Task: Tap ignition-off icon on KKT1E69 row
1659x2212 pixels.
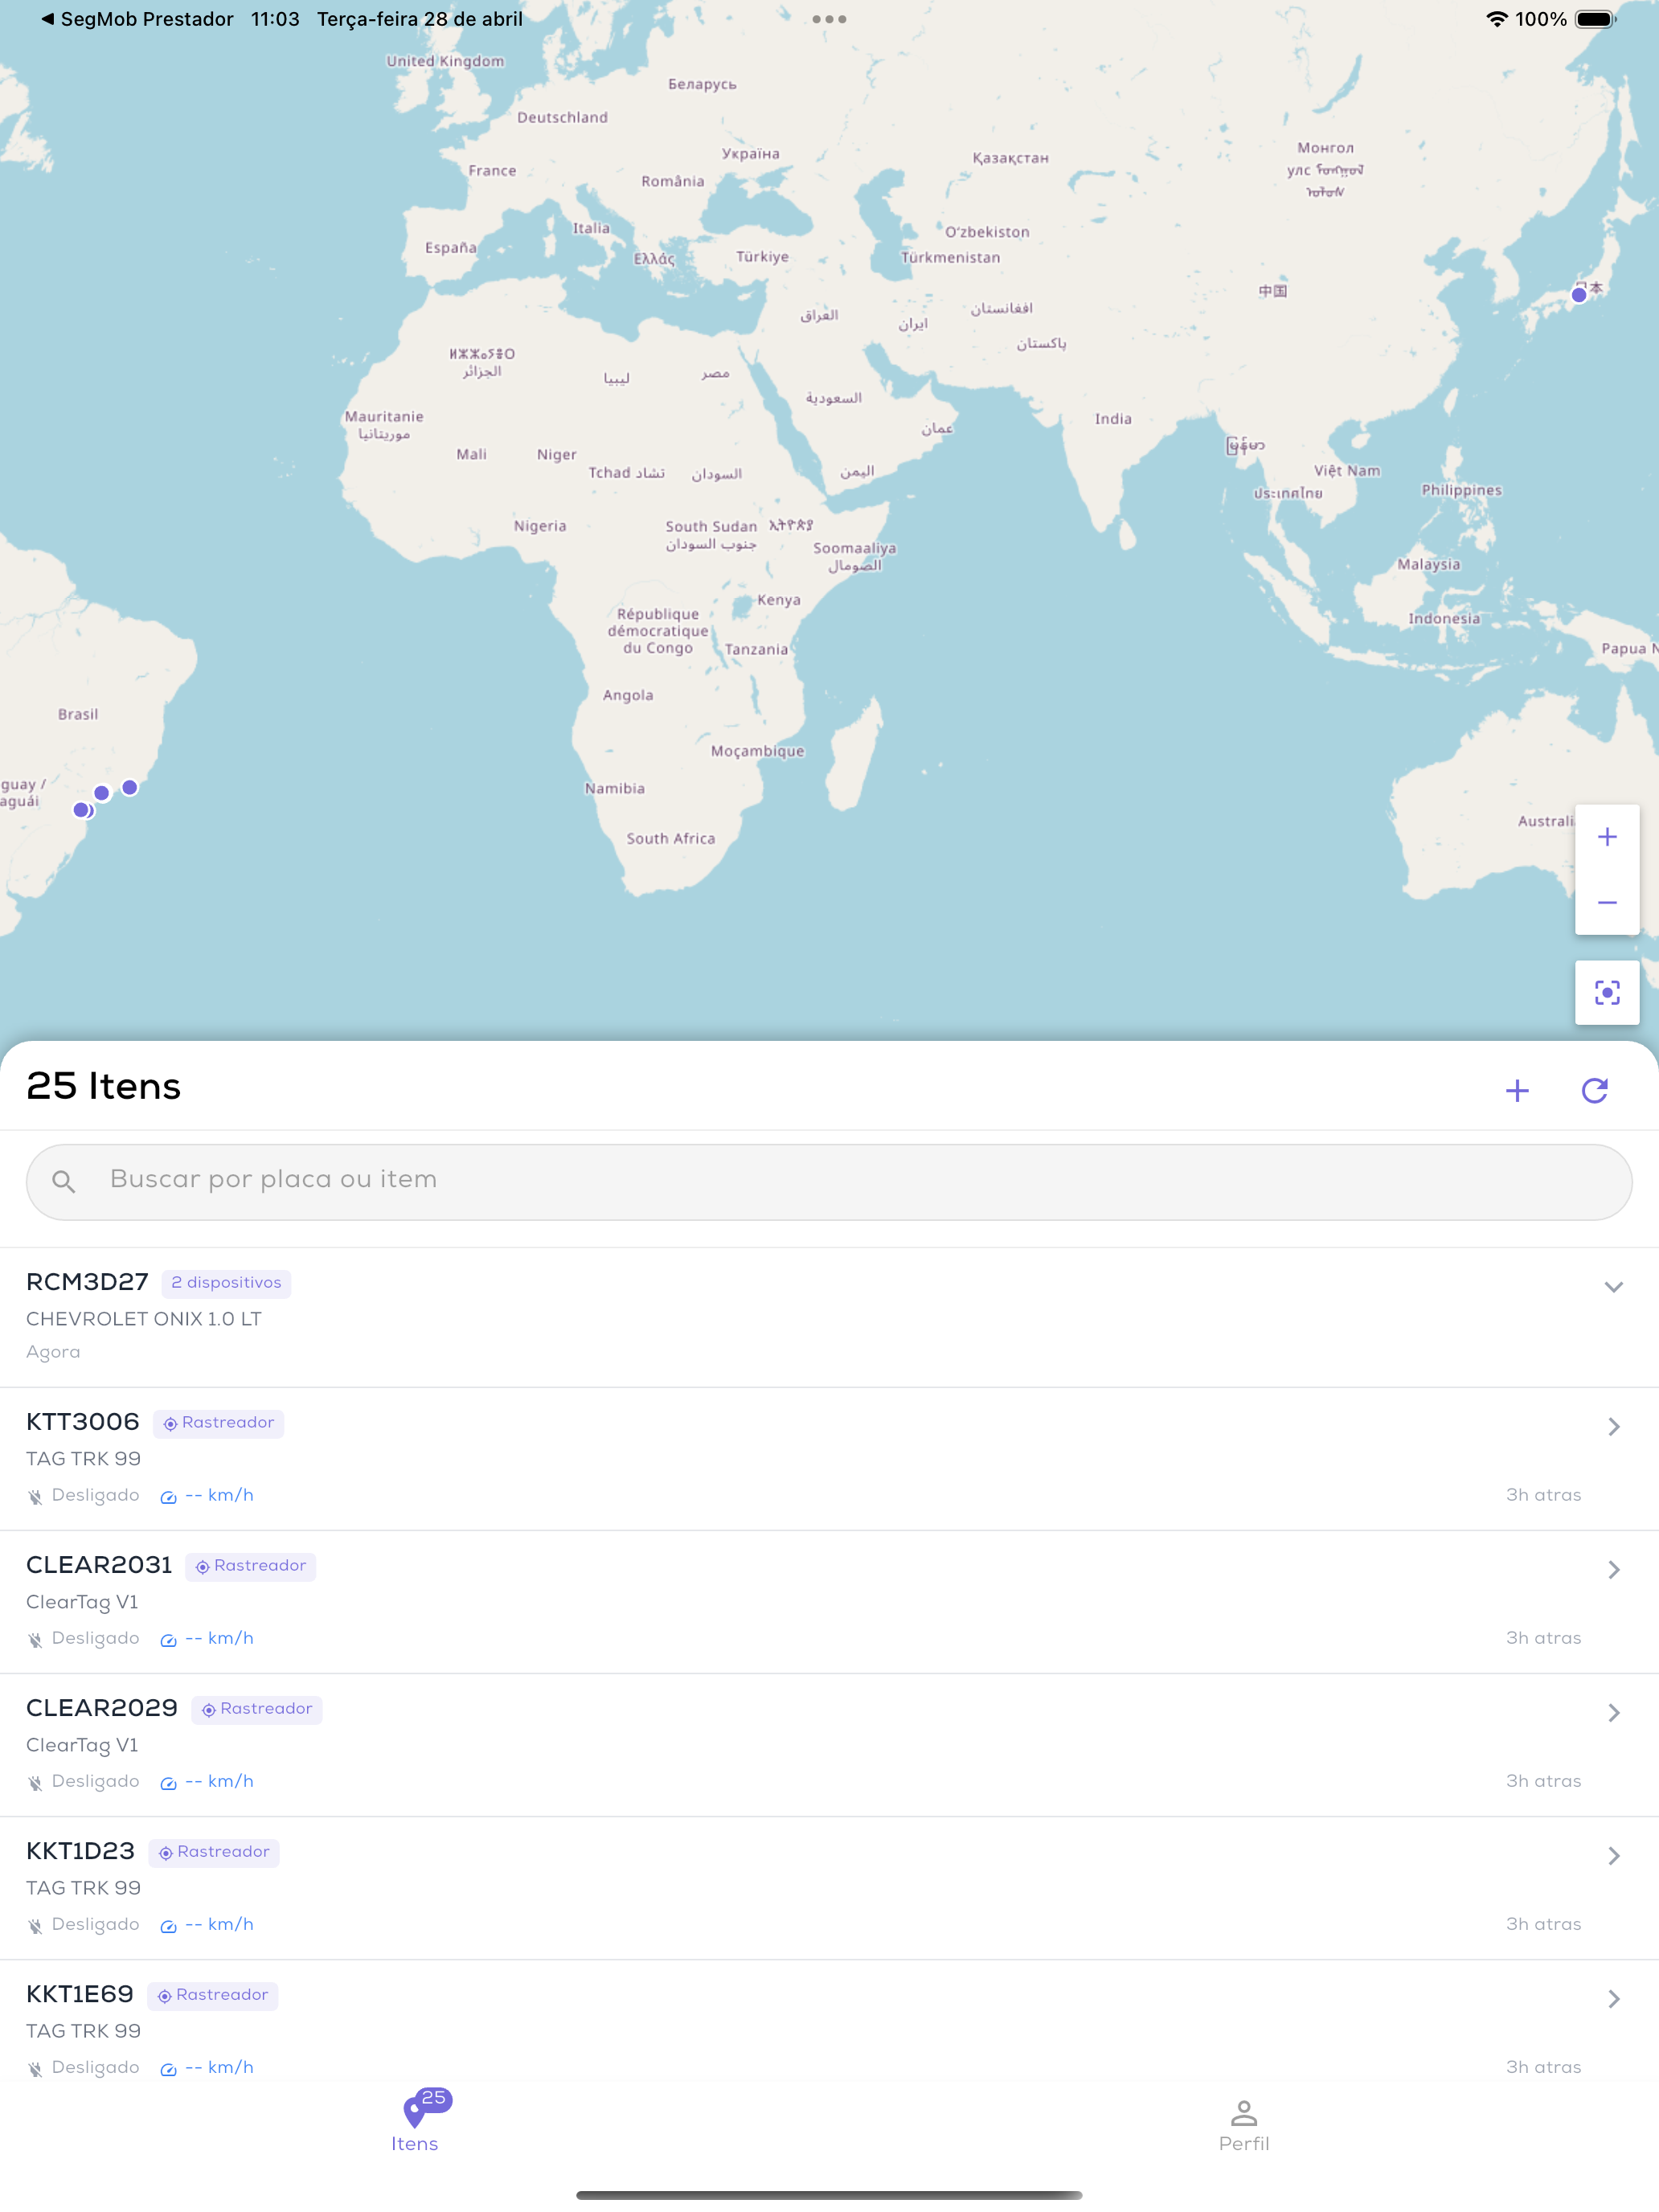Action: [35, 2069]
